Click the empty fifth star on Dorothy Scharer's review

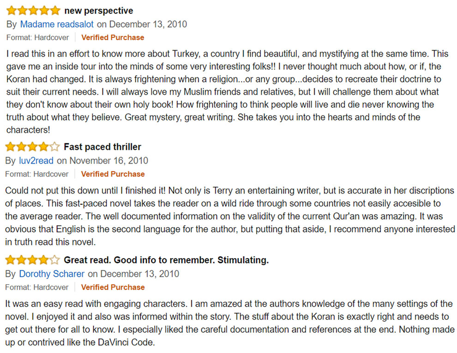point(54,260)
